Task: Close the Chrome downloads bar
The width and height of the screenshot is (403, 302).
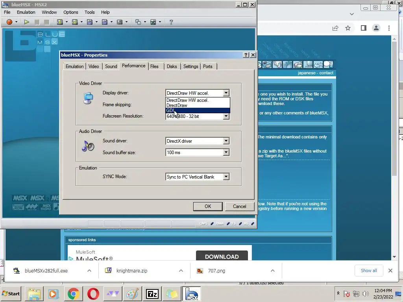Action: (x=390, y=271)
